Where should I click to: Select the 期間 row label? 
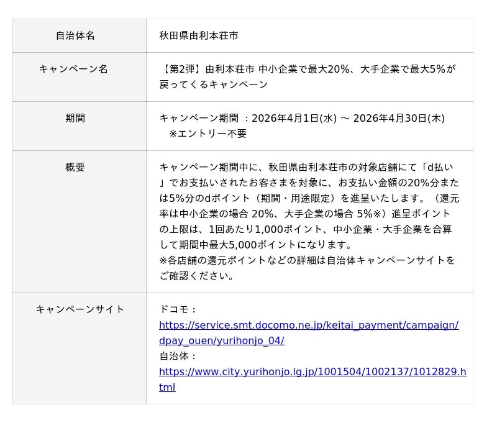(75, 118)
